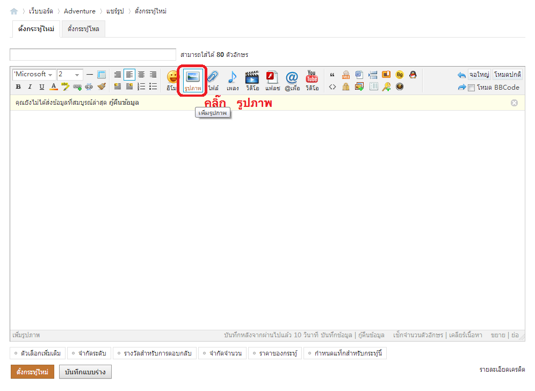Dismiss the yellow notice with X
Screen dimensions: 535x391
click(x=514, y=103)
